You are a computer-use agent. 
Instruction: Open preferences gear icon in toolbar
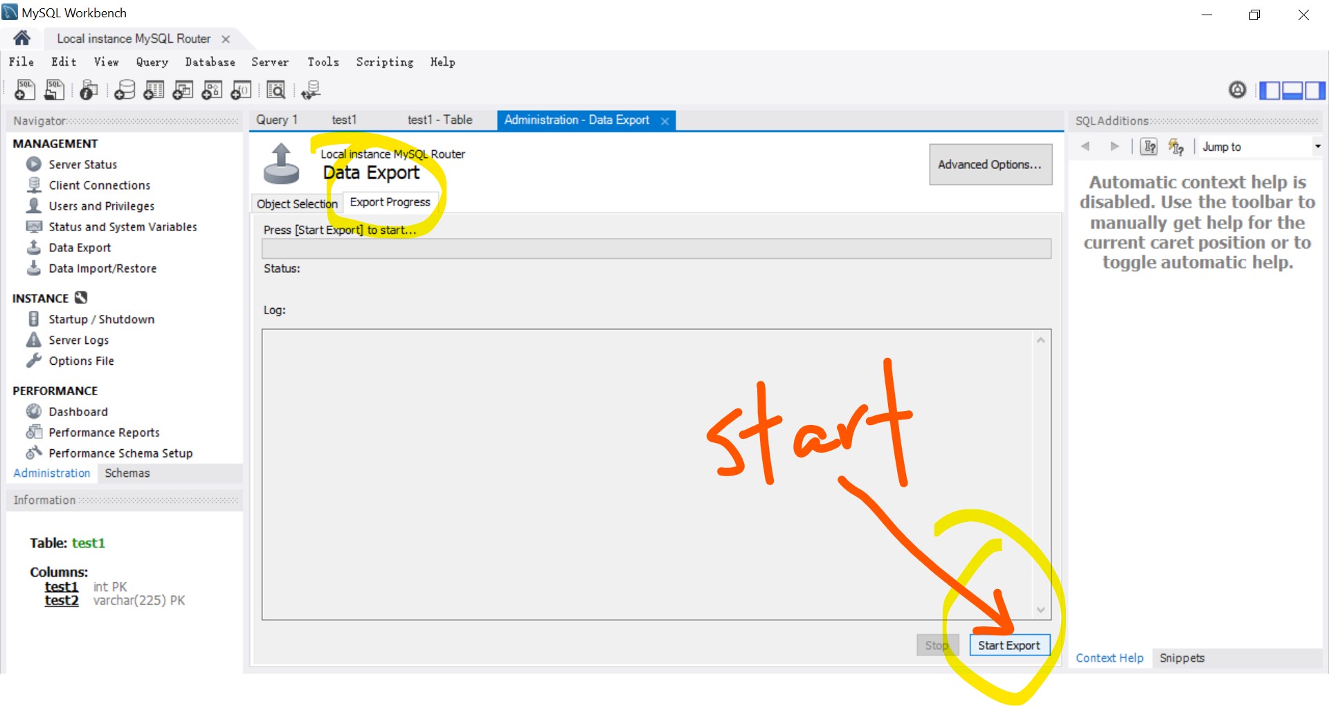[1237, 89]
